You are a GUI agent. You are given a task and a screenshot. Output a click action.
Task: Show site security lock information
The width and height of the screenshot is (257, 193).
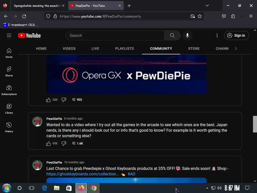(55, 16)
